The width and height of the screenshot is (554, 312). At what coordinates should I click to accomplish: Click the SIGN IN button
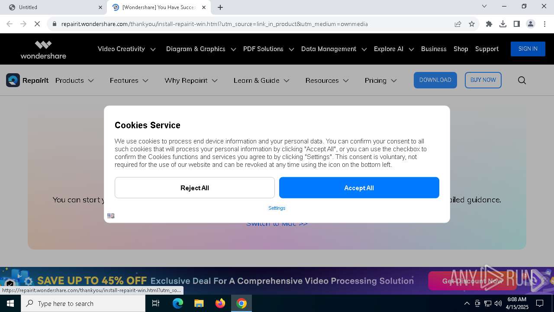528,49
